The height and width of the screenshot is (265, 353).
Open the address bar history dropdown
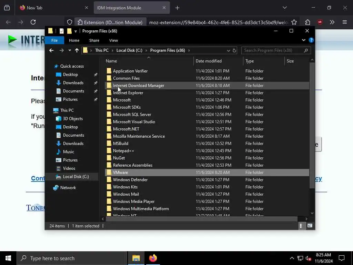coord(228,50)
